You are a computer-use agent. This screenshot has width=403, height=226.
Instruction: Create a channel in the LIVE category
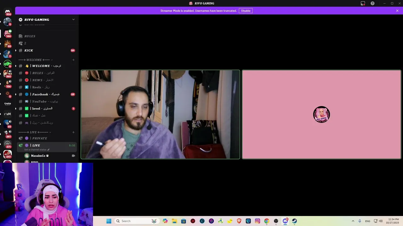[73, 132]
